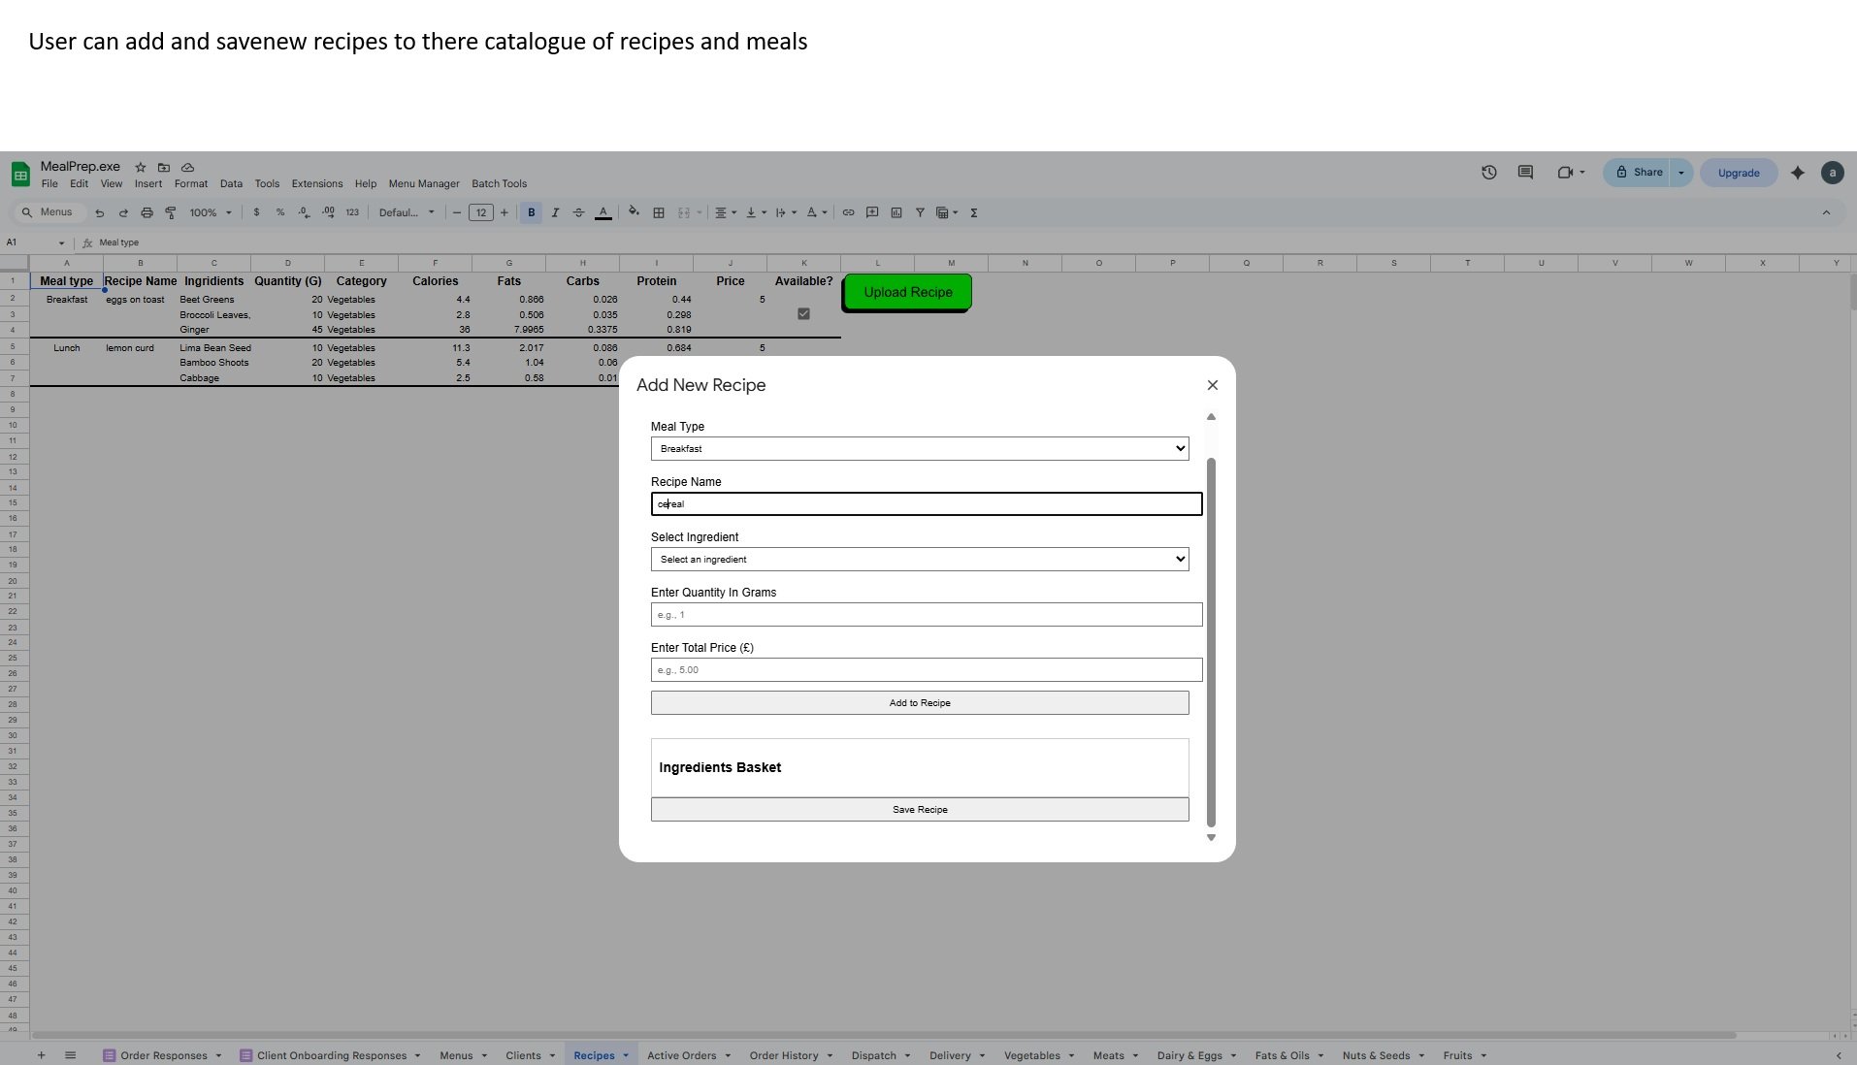
Task: Open the fill color picker
Action: click(x=634, y=212)
